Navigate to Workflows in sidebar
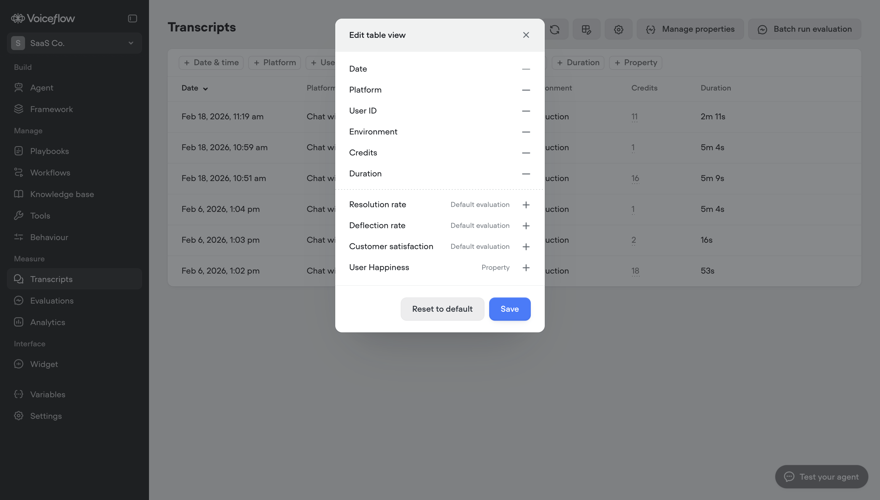Viewport: 880px width, 500px height. [x=50, y=172]
